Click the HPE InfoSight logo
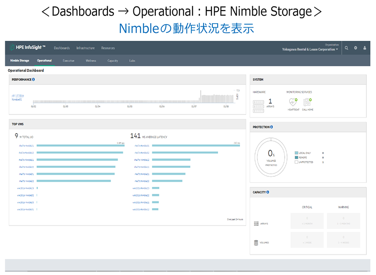The height and width of the screenshot is (275, 376). click(x=27, y=47)
